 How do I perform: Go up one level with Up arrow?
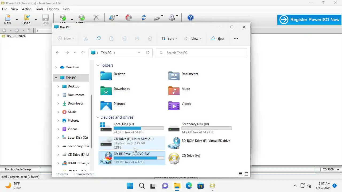83,53
